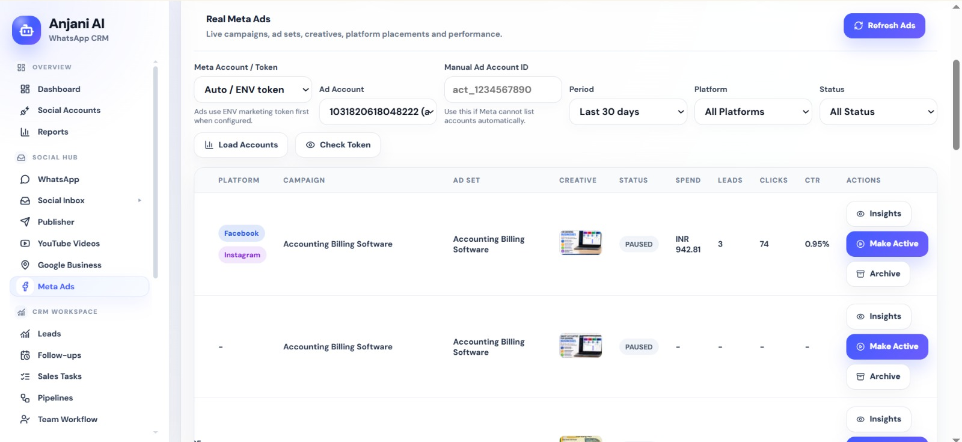Click the Team Workflow person icon

tap(25, 420)
